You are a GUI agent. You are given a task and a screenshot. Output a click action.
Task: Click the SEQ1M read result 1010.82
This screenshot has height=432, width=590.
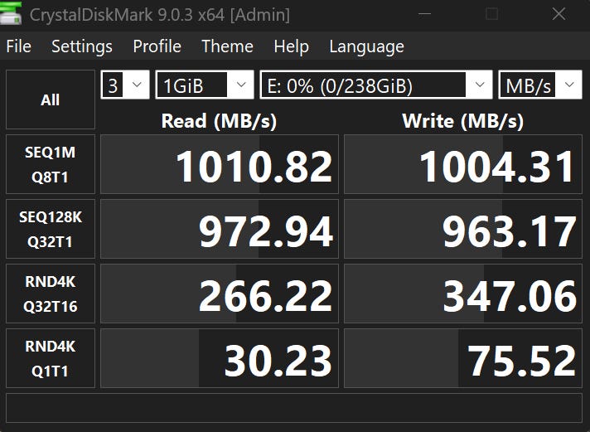point(220,164)
